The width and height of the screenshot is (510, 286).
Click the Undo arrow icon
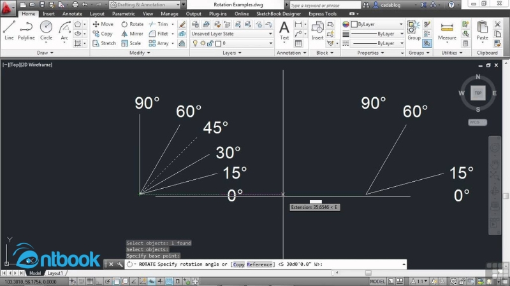click(85, 4)
